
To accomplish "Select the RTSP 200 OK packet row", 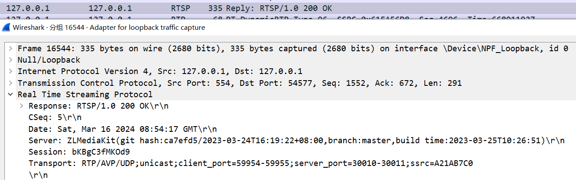I will (x=288, y=8).
